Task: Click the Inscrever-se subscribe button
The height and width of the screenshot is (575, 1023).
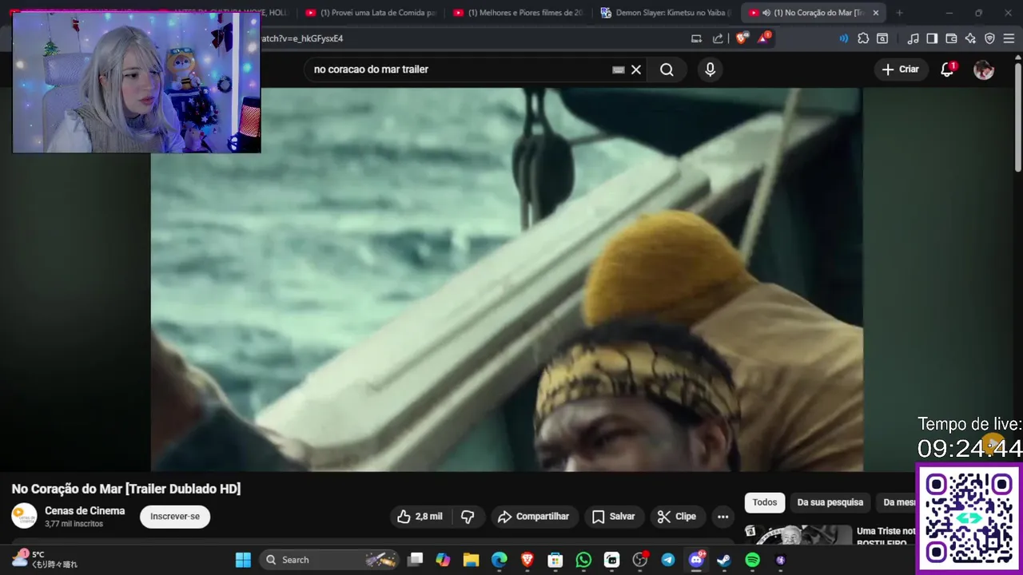Action: click(x=175, y=517)
